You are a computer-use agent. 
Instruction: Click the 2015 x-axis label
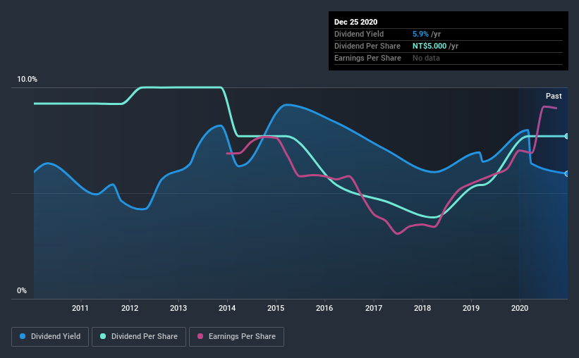click(x=276, y=308)
